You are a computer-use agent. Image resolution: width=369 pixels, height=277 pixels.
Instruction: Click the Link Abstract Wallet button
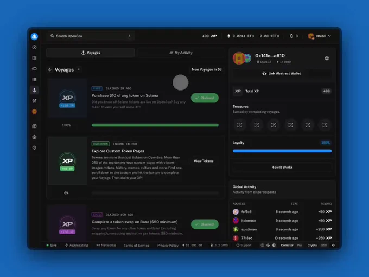point(282,73)
